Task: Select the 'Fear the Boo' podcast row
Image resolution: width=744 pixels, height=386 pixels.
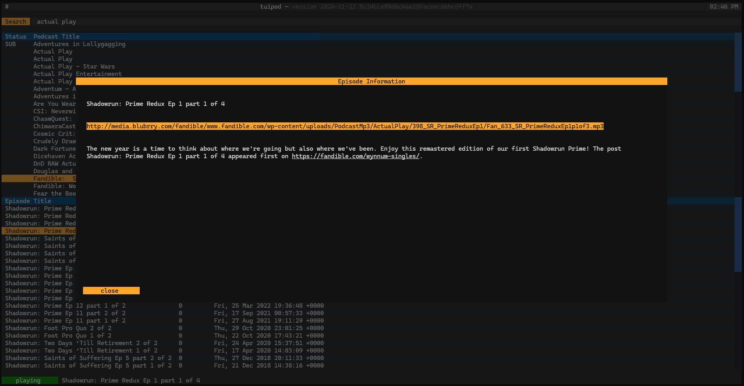Action: [54, 194]
